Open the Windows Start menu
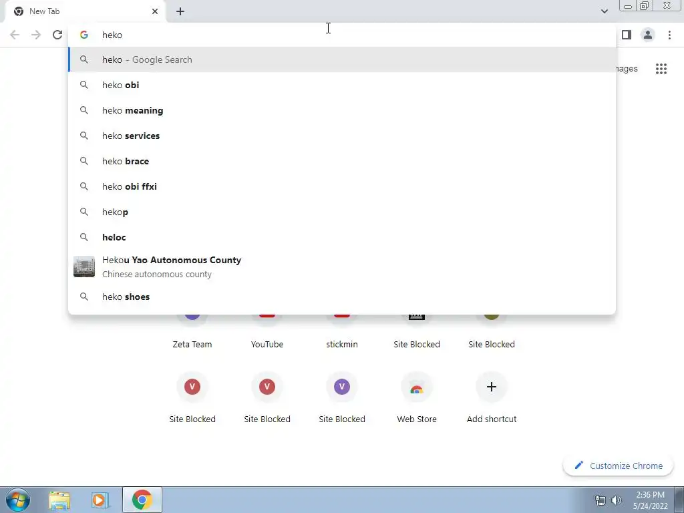 (x=18, y=500)
